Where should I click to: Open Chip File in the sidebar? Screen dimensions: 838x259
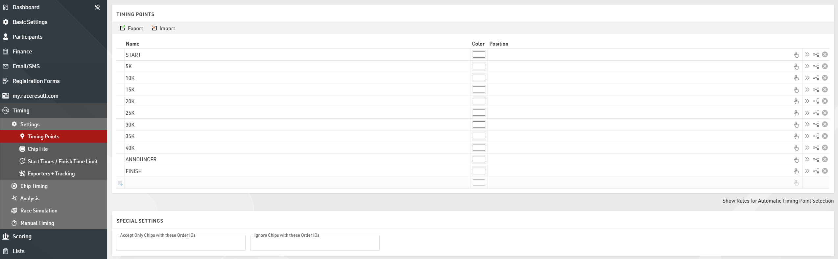37,149
